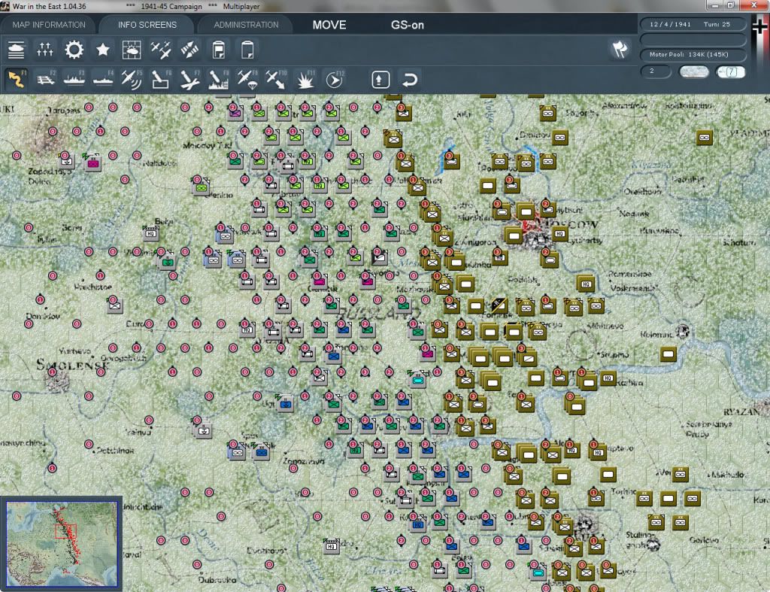This screenshot has width=770, height=592.
Task: Select the F7 bomb airfield mode
Action: click(189, 79)
